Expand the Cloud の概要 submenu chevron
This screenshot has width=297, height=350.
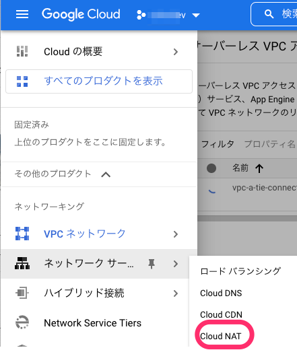(176, 52)
